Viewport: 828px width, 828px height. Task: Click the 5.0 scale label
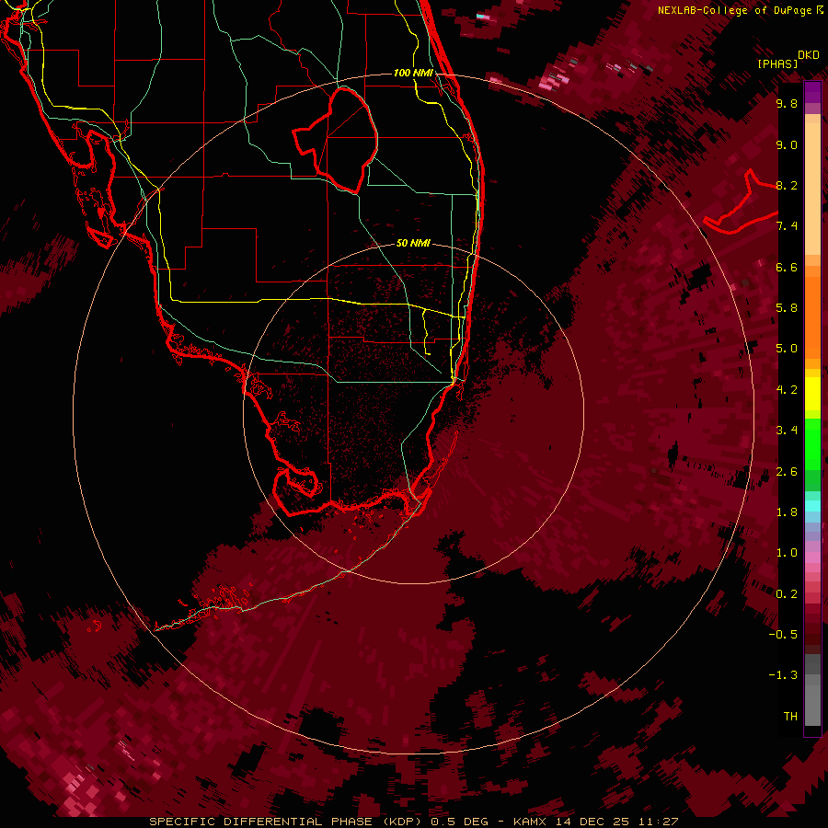click(787, 349)
